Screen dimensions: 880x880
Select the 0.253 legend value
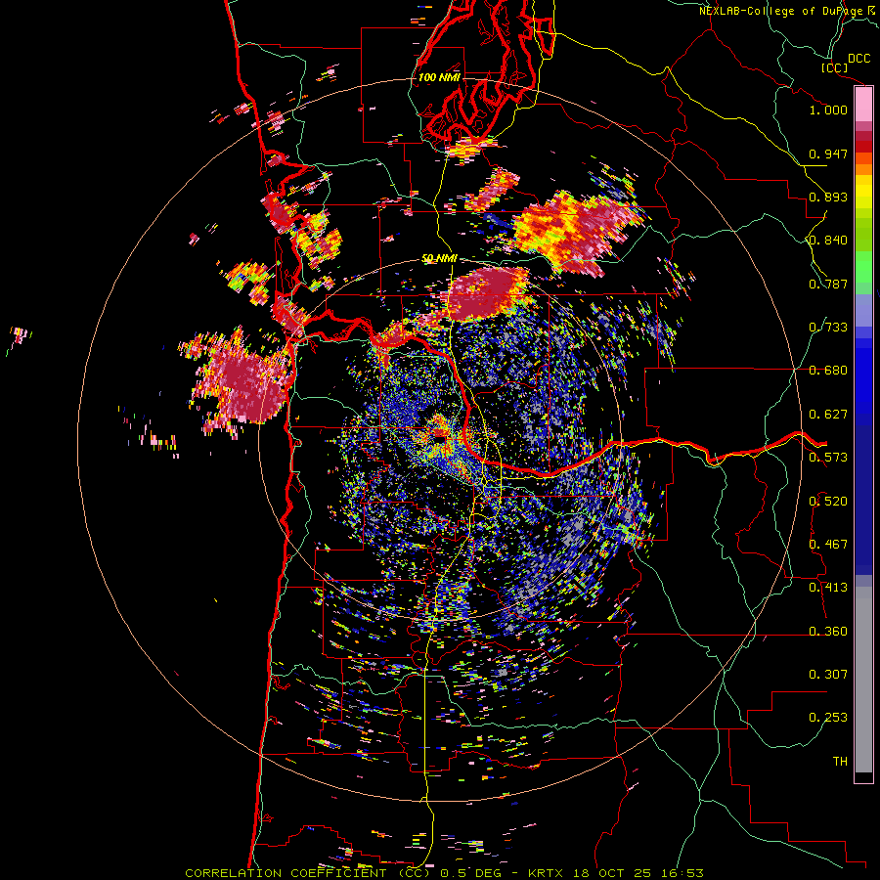[x=828, y=718]
